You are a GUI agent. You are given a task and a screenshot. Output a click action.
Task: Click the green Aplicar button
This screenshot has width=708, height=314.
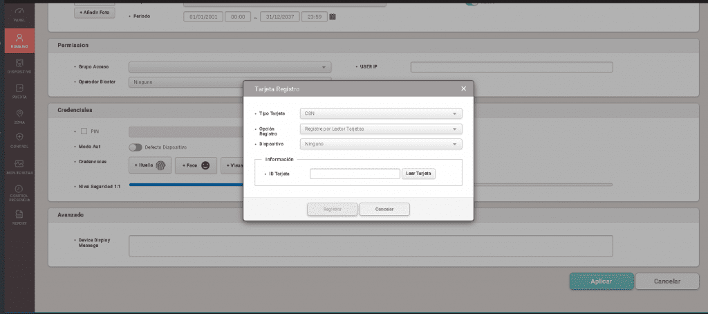pos(602,281)
